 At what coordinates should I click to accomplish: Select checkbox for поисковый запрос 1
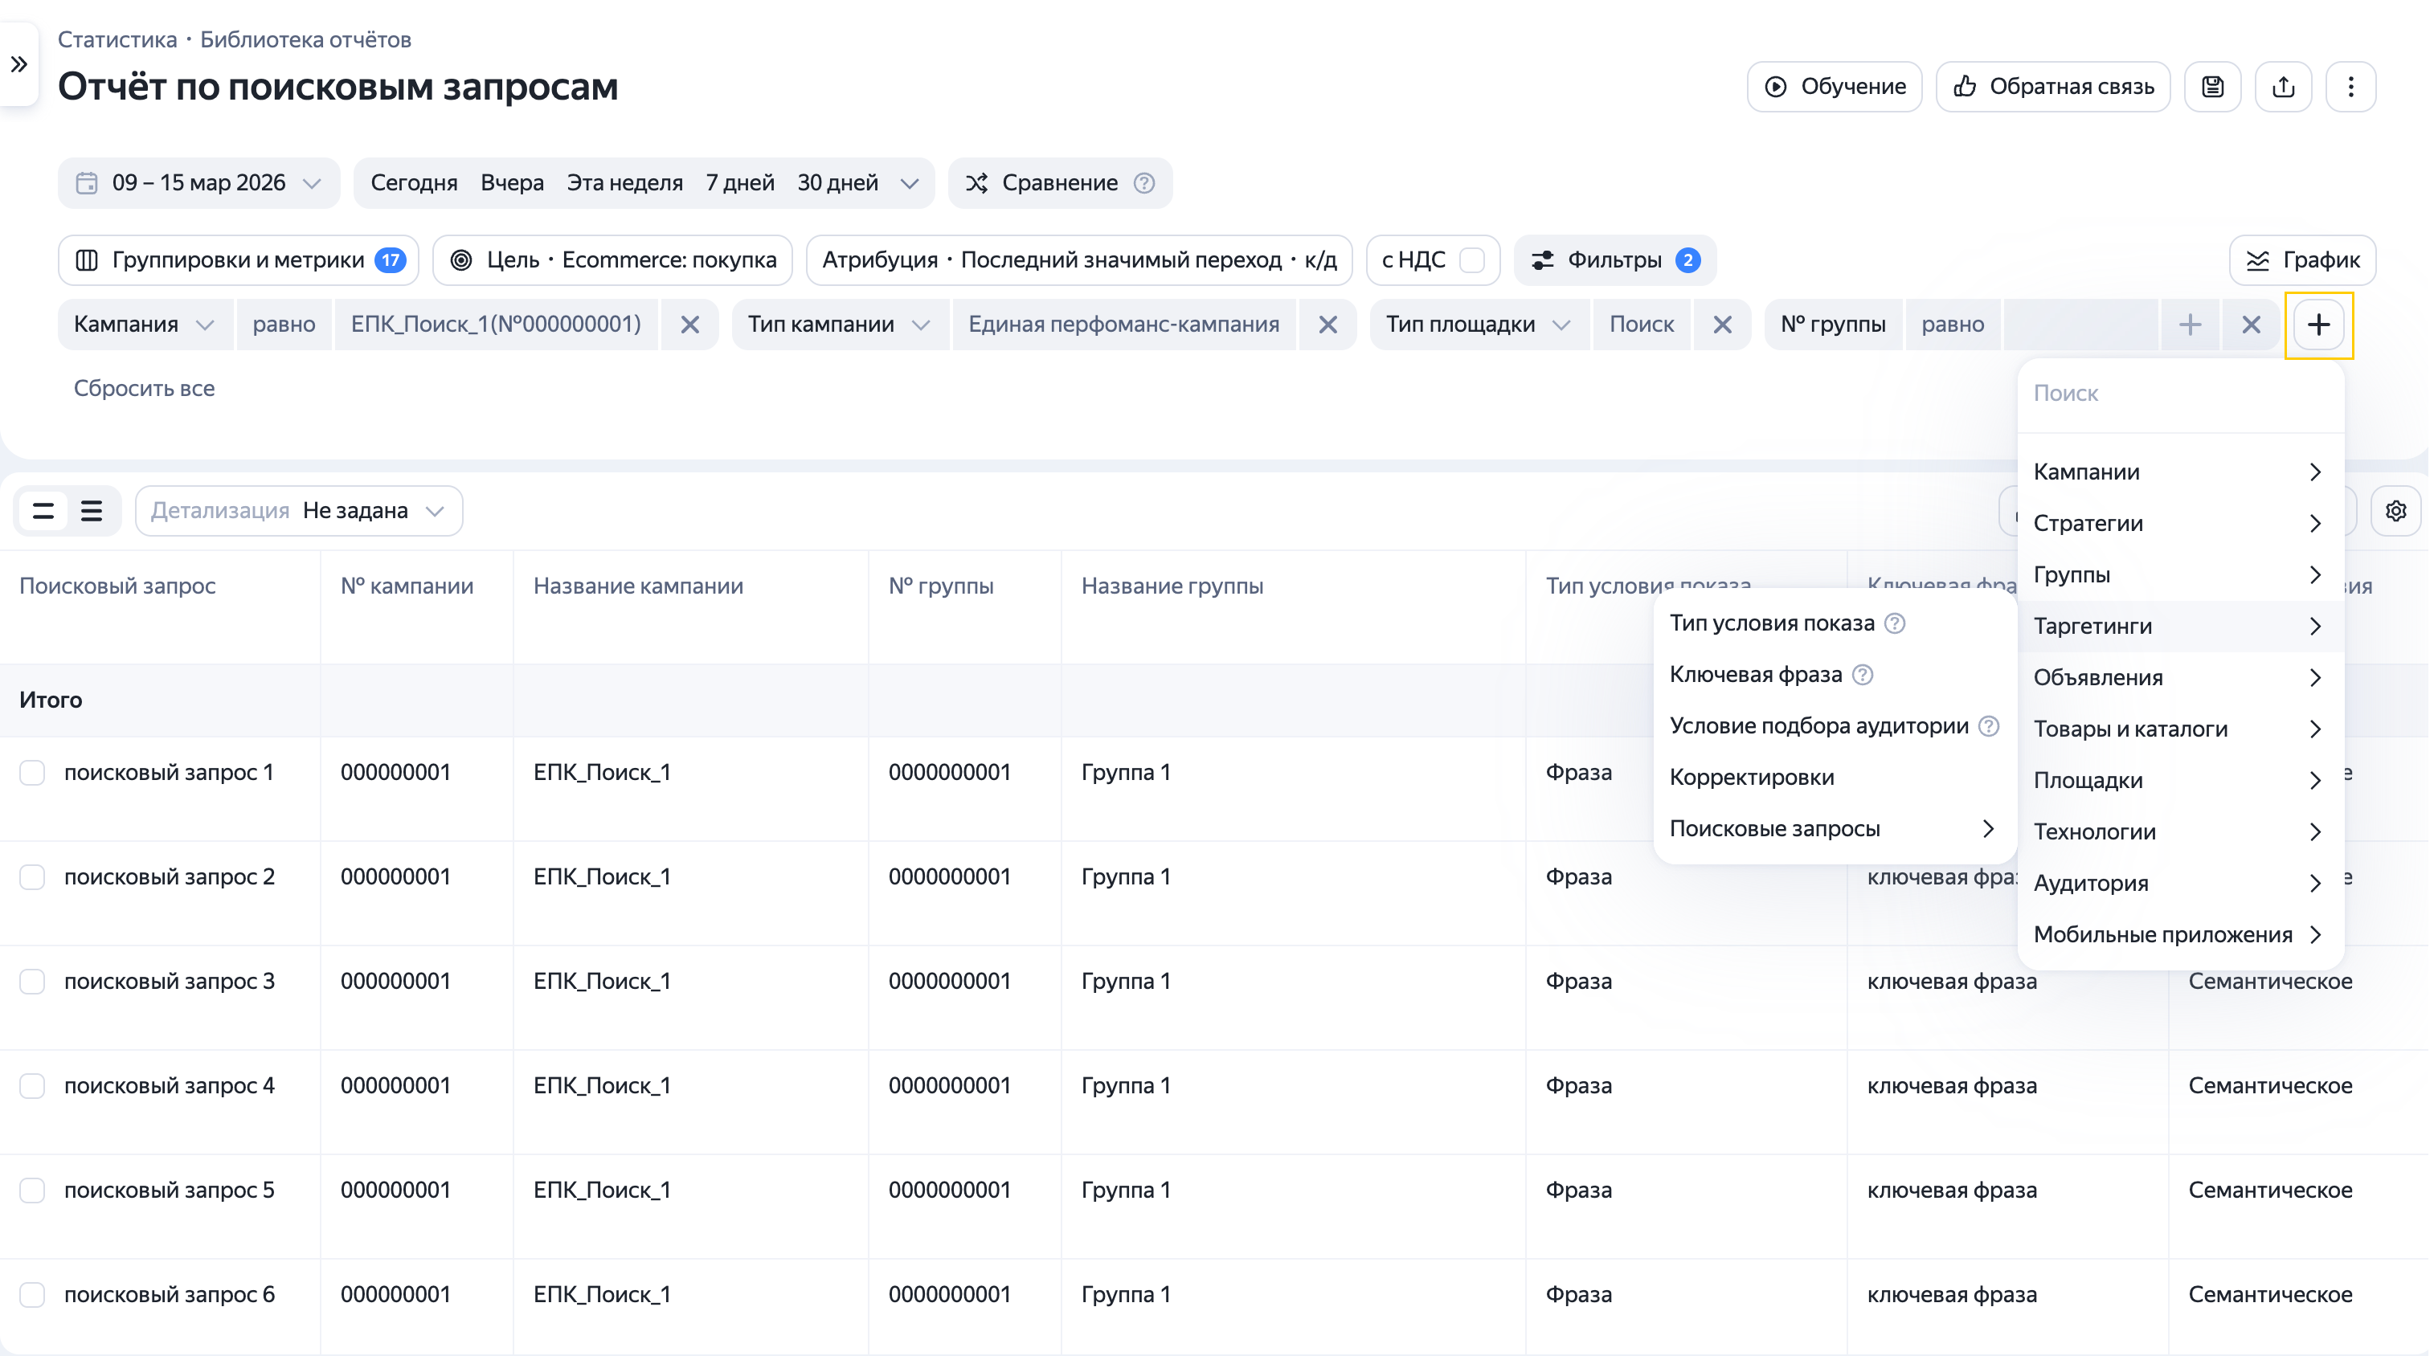pos(32,773)
